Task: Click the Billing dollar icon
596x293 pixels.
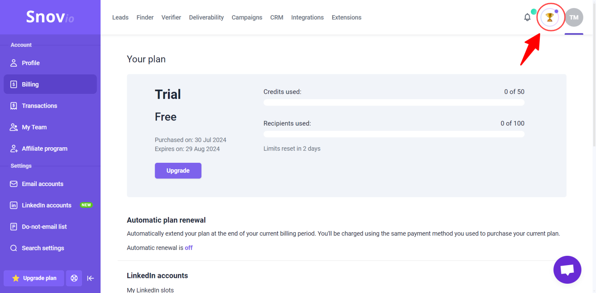Action: tap(14, 84)
